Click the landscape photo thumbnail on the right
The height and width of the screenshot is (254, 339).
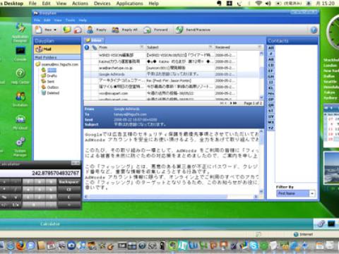click(x=331, y=169)
